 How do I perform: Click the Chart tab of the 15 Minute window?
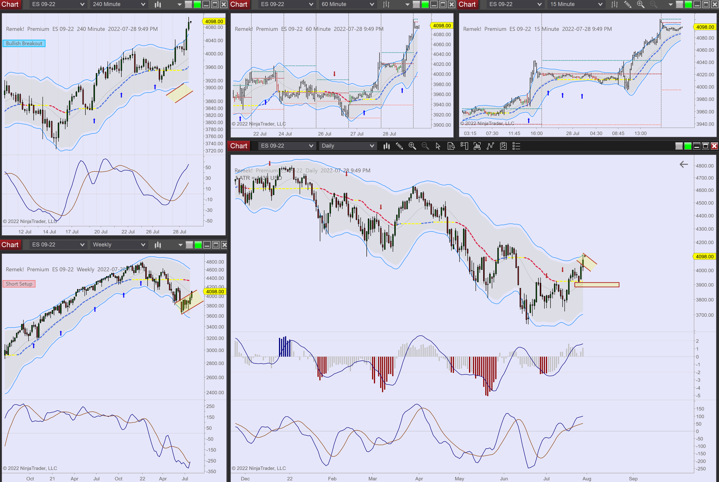point(467,4)
